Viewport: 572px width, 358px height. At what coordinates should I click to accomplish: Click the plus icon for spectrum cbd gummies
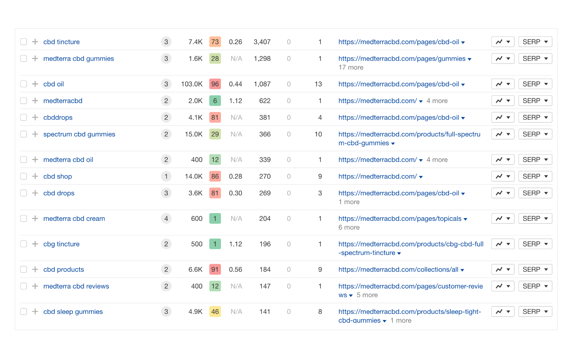[x=35, y=134]
